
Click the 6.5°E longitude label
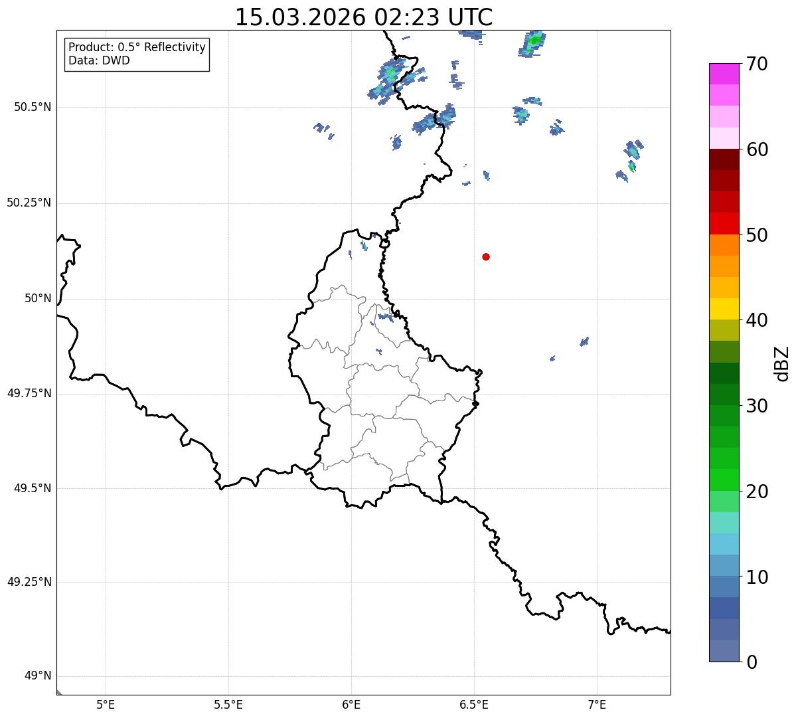coord(474,704)
